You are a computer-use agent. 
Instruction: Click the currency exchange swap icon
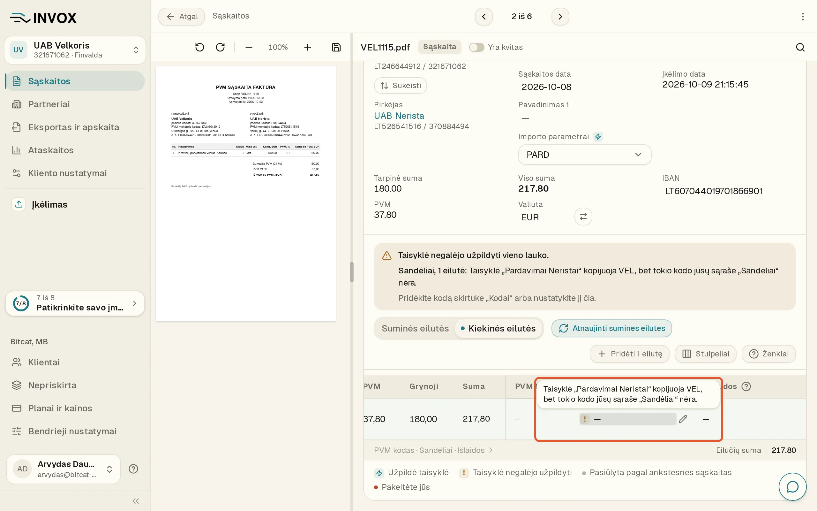coord(583,217)
